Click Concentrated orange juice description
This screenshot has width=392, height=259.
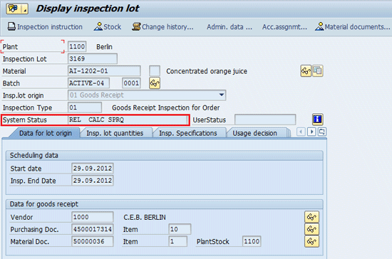(x=207, y=71)
